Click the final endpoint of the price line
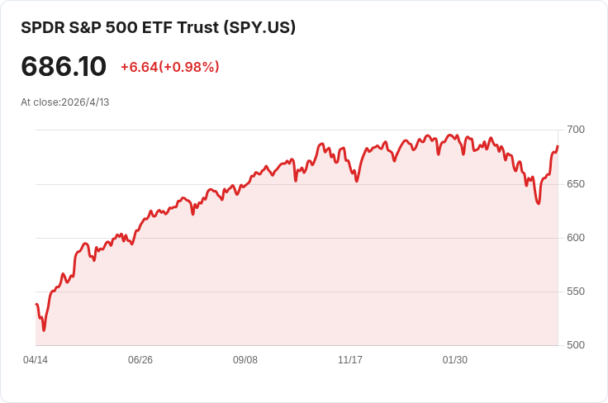This screenshot has height=403, width=608. 558,146
